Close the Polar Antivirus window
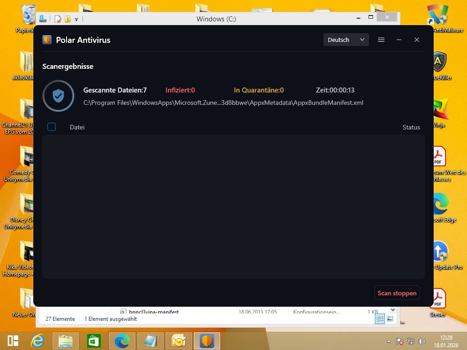Viewport: 467px width, 350px height. pyautogui.click(x=417, y=40)
